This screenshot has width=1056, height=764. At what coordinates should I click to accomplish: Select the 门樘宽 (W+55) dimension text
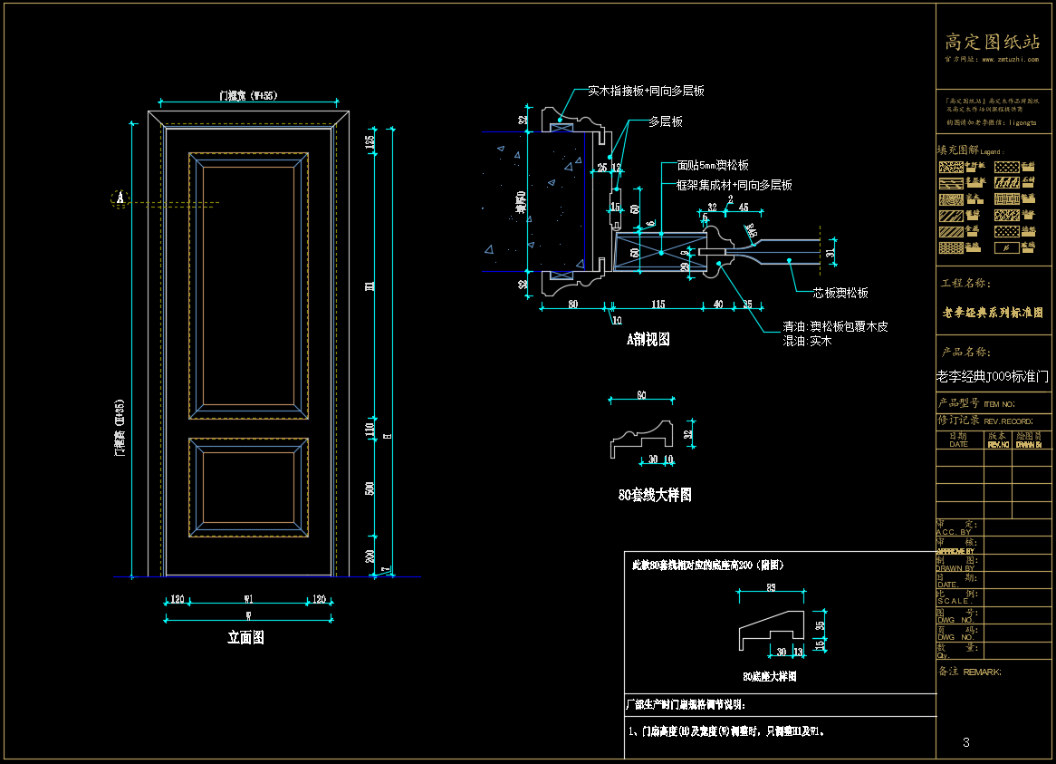pos(248,94)
